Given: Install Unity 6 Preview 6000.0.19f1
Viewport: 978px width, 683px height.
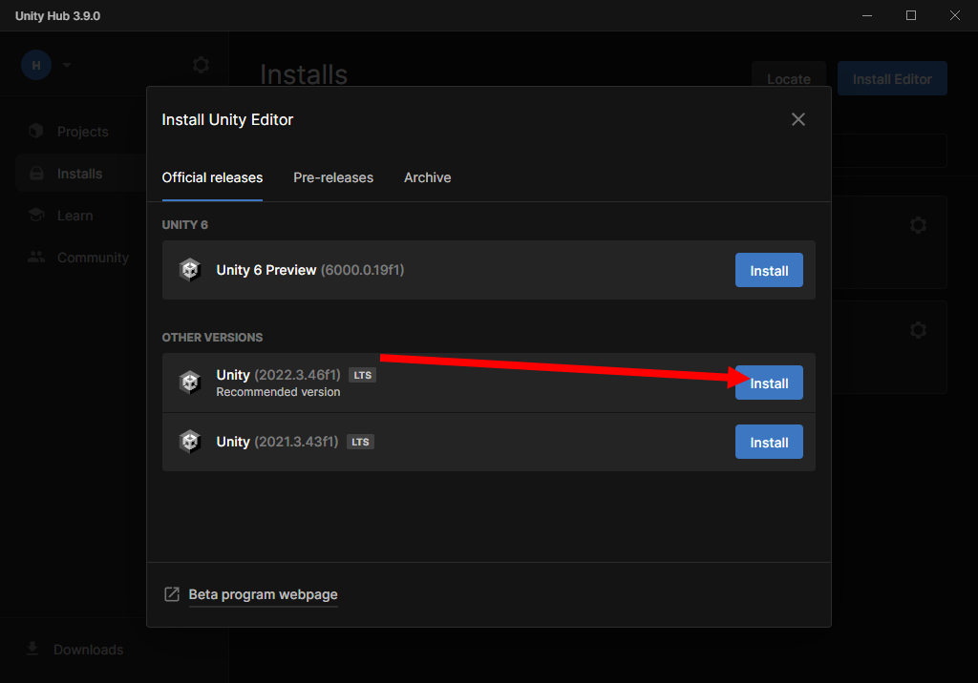Looking at the screenshot, I should pyautogui.click(x=769, y=271).
